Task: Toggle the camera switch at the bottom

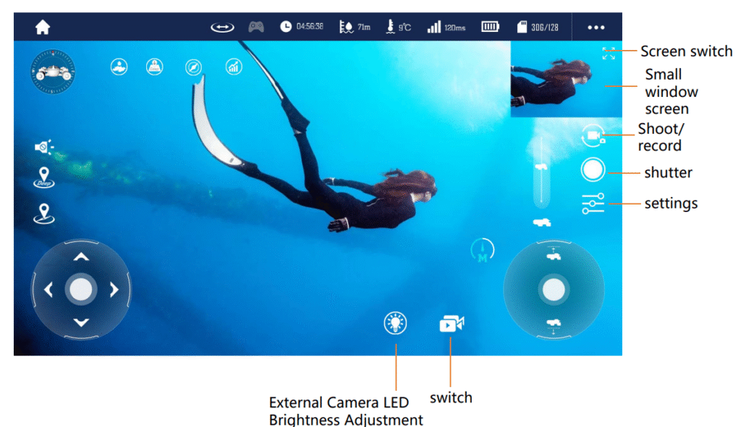Action: coord(451,324)
